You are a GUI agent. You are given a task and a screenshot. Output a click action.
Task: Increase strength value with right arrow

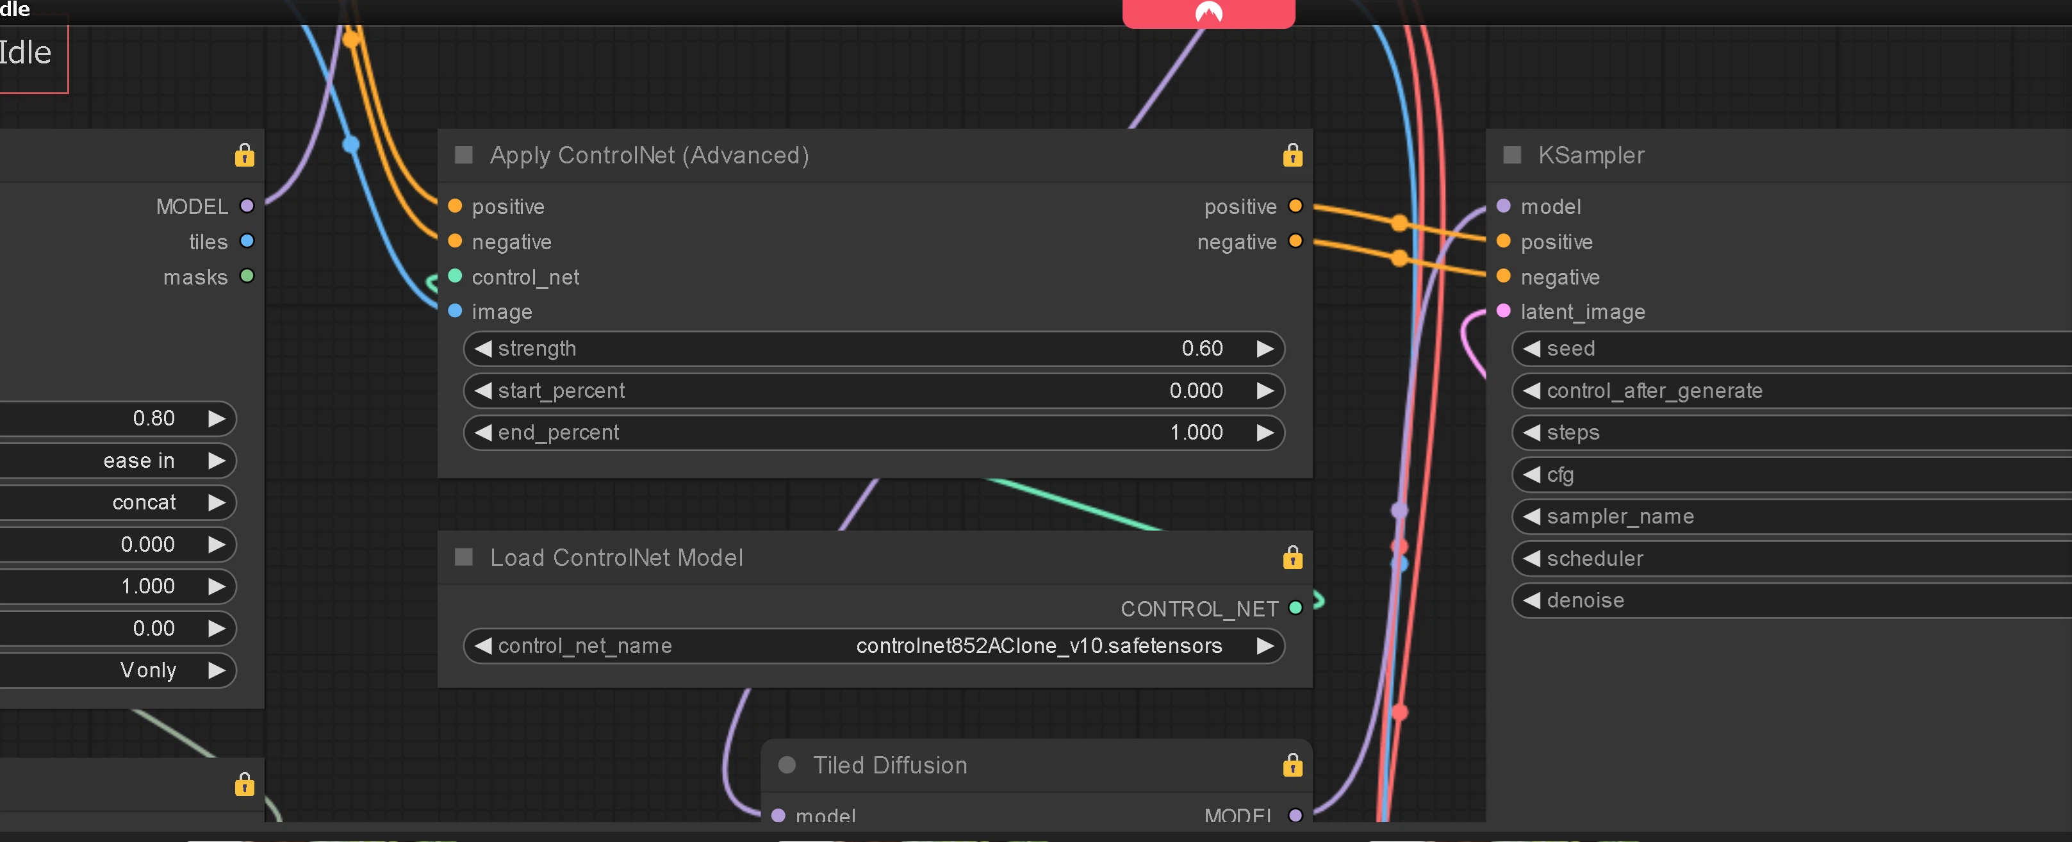point(1265,348)
